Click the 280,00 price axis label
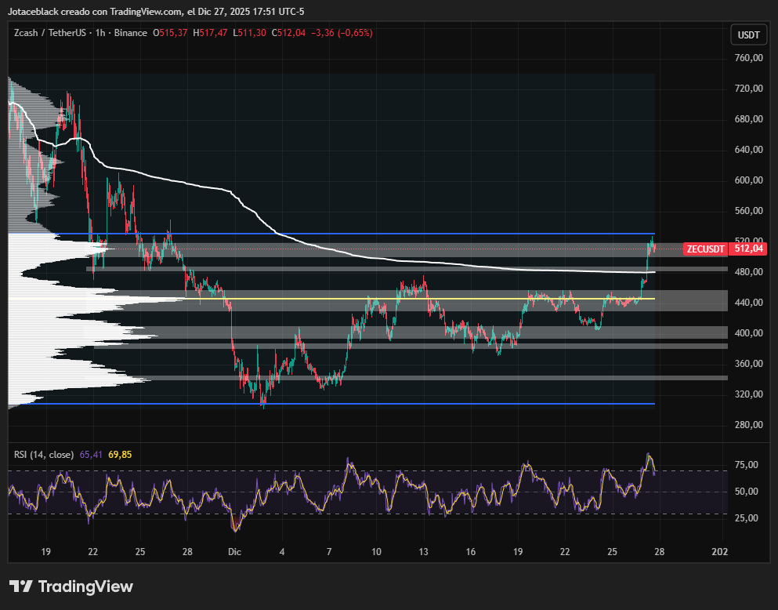778x610 pixels. 748,425
